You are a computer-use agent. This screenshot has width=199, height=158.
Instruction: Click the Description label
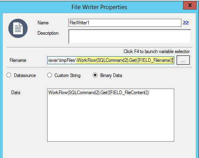click(48, 33)
